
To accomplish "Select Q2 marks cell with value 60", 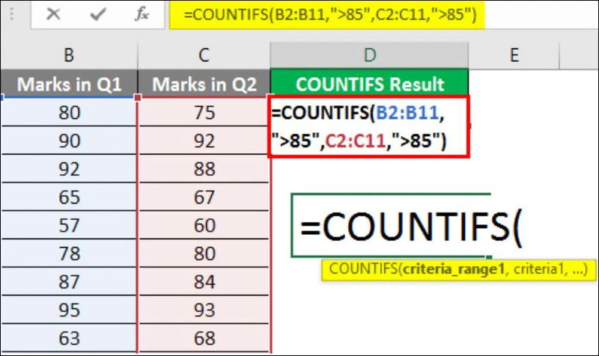I will tap(204, 225).
